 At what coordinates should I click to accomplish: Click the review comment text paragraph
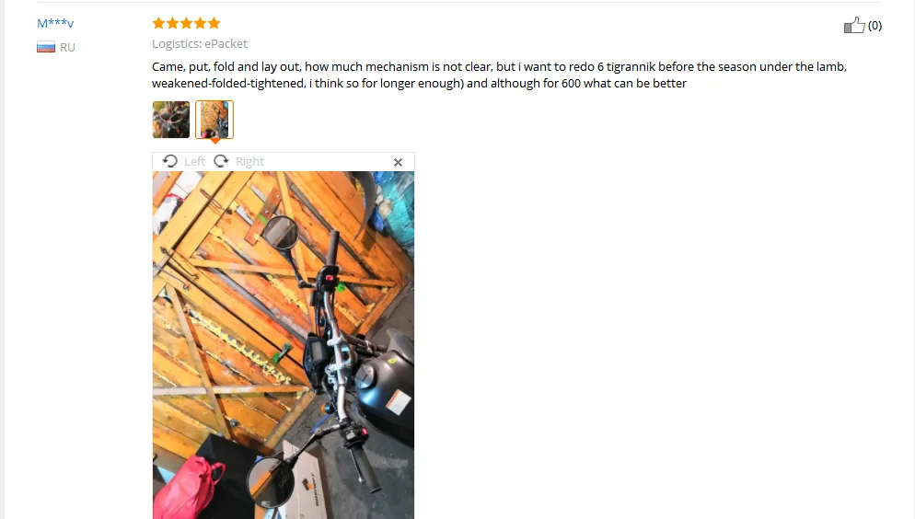pos(499,75)
